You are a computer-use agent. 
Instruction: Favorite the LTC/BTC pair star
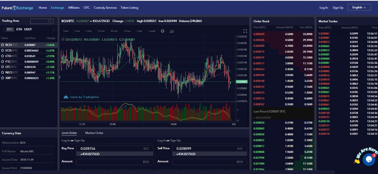[x=3, y=67]
